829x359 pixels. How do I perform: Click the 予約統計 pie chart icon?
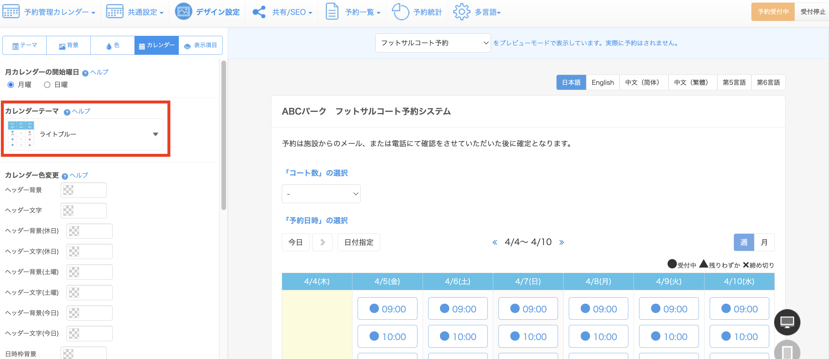400,12
